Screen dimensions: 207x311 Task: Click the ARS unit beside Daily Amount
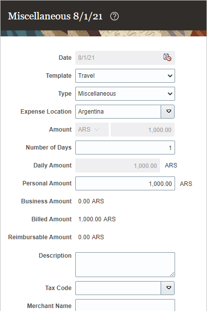[171, 165]
